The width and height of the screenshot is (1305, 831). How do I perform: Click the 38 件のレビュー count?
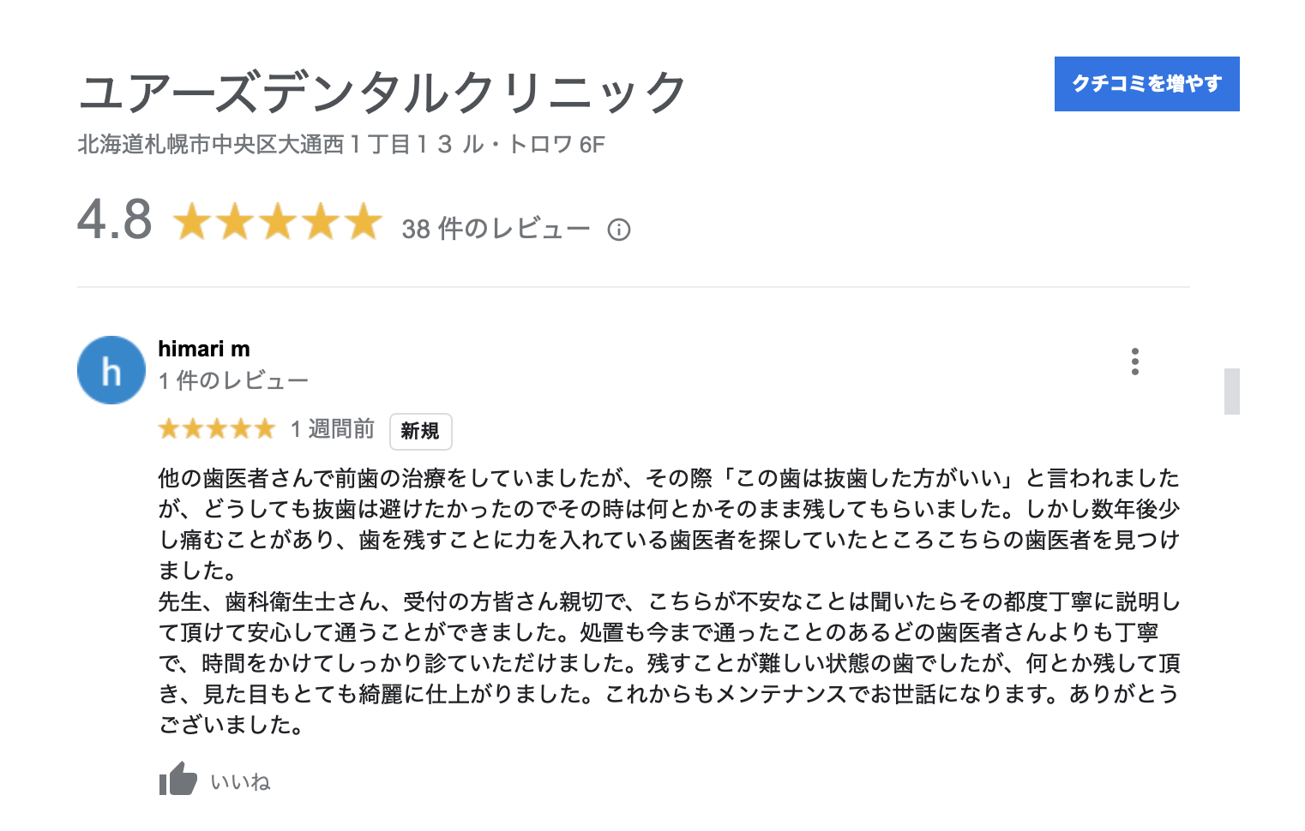(496, 229)
